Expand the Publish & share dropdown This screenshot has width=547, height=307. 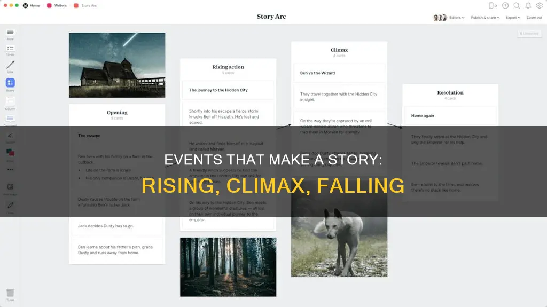point(485,18)
